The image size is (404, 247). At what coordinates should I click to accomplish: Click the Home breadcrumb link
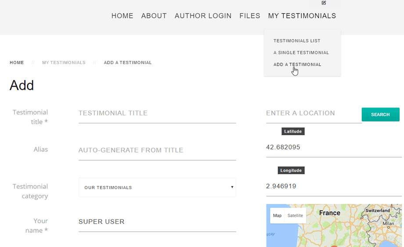click(x=17, y=63)
